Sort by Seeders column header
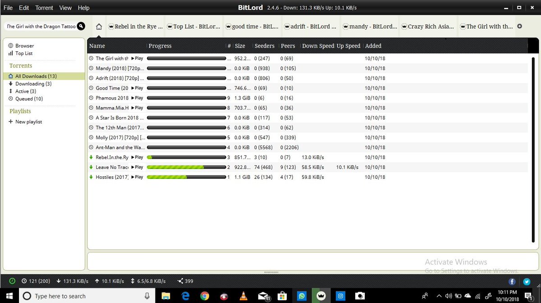 pyautogui.click(x=264, y=46)
